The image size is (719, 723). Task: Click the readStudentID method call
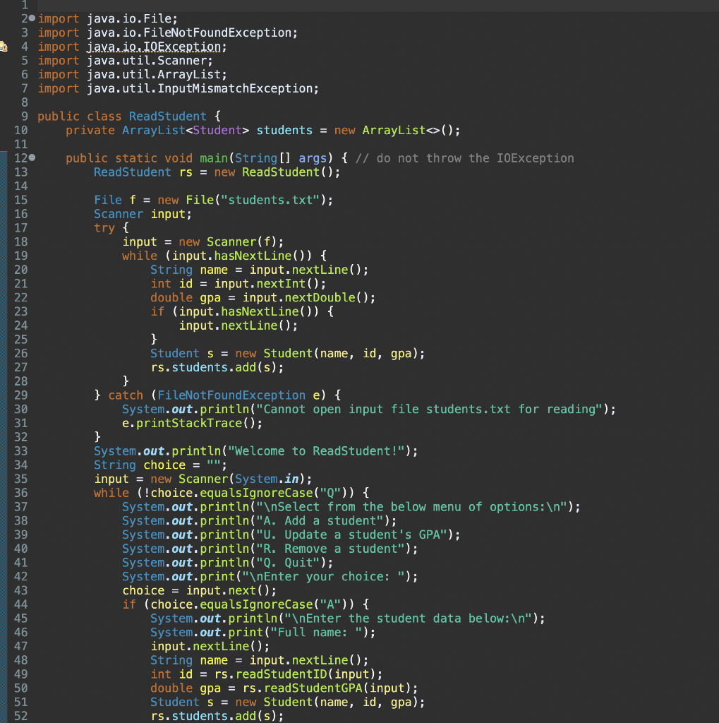(281, 674)
